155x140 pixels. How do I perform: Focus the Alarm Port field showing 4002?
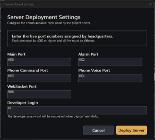pos(110,62)
